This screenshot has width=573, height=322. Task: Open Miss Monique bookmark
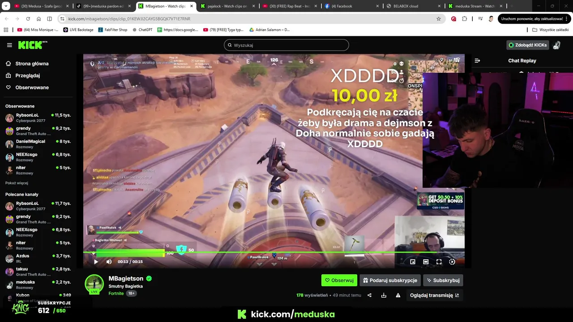point(38,30)
